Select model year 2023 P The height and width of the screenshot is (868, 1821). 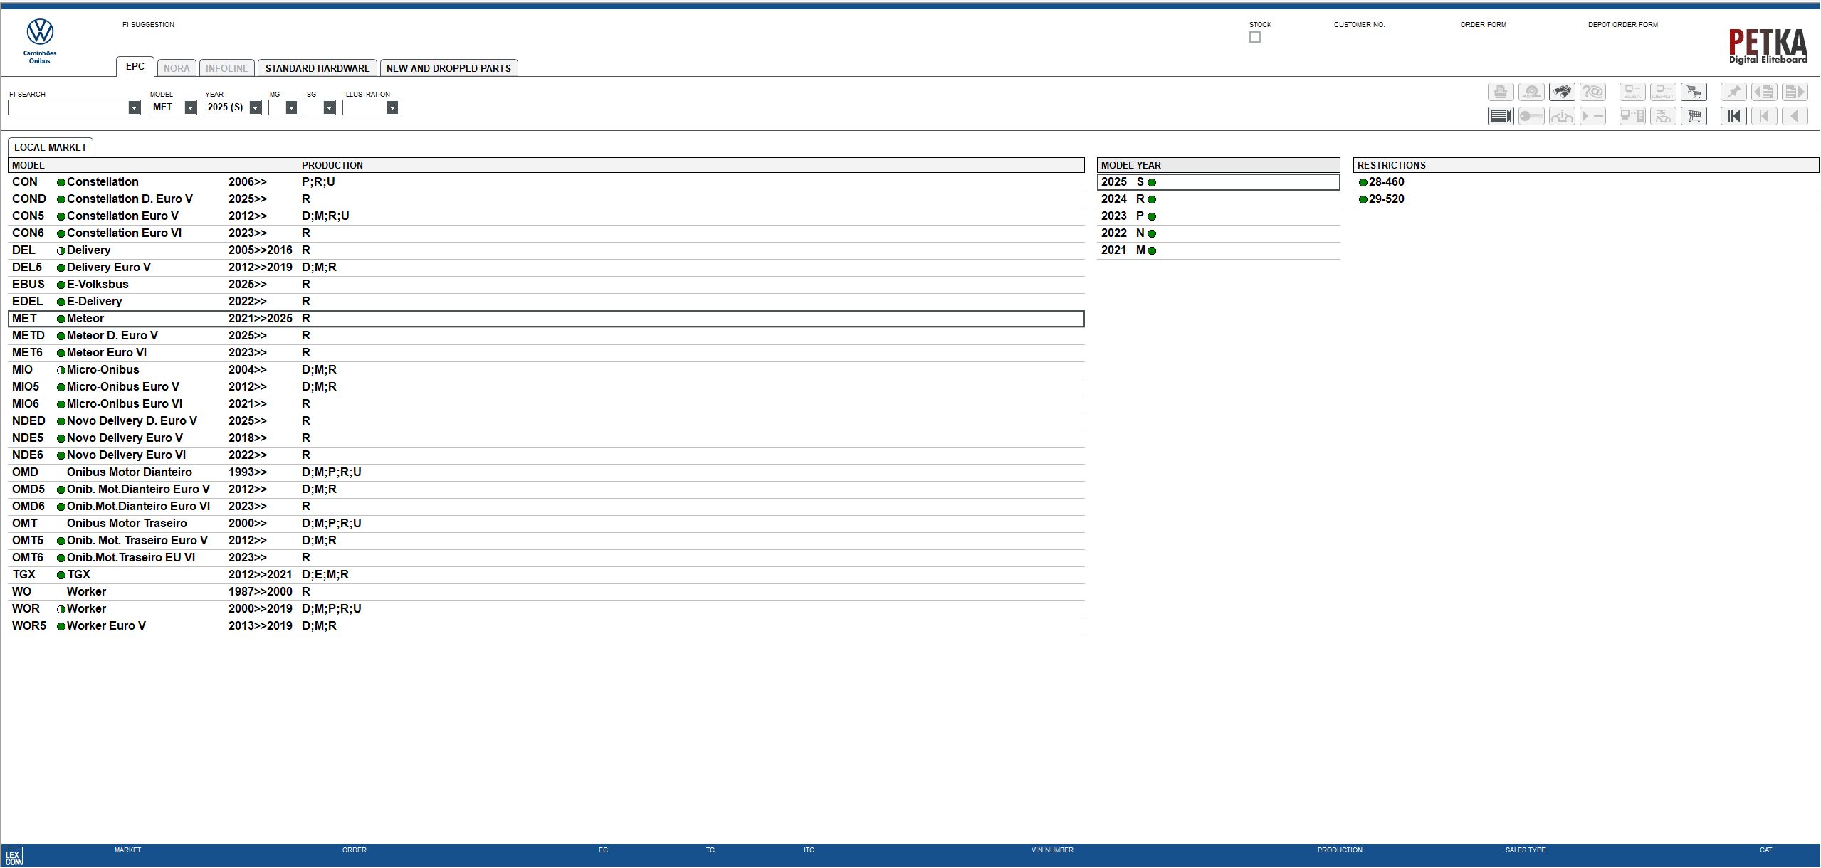coord(1218,216)
